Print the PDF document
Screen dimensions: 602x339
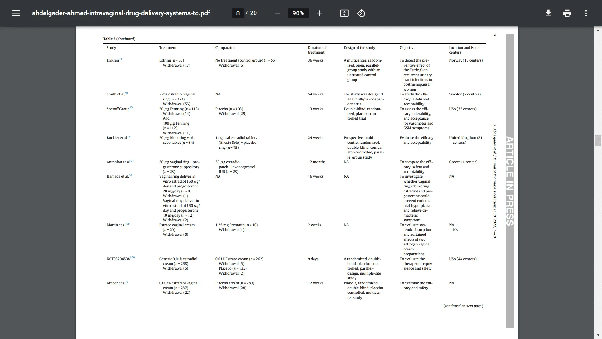coord(567,13)
